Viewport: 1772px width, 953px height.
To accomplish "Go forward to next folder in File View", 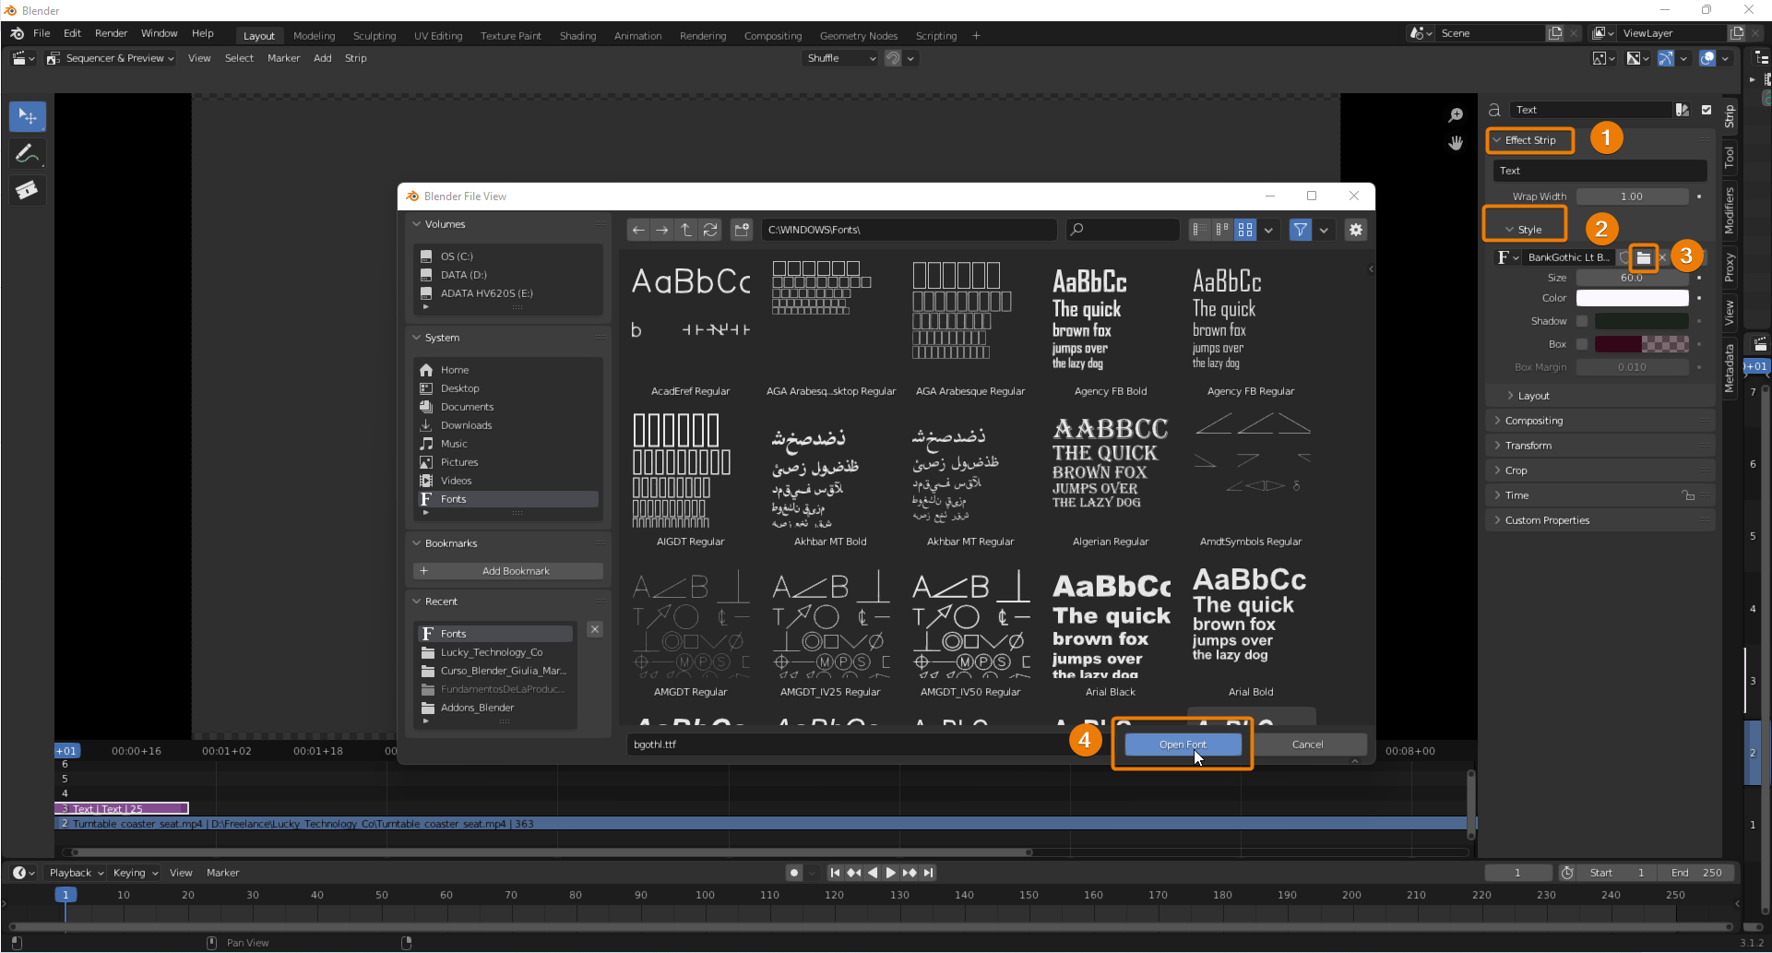I will (662, 230).
